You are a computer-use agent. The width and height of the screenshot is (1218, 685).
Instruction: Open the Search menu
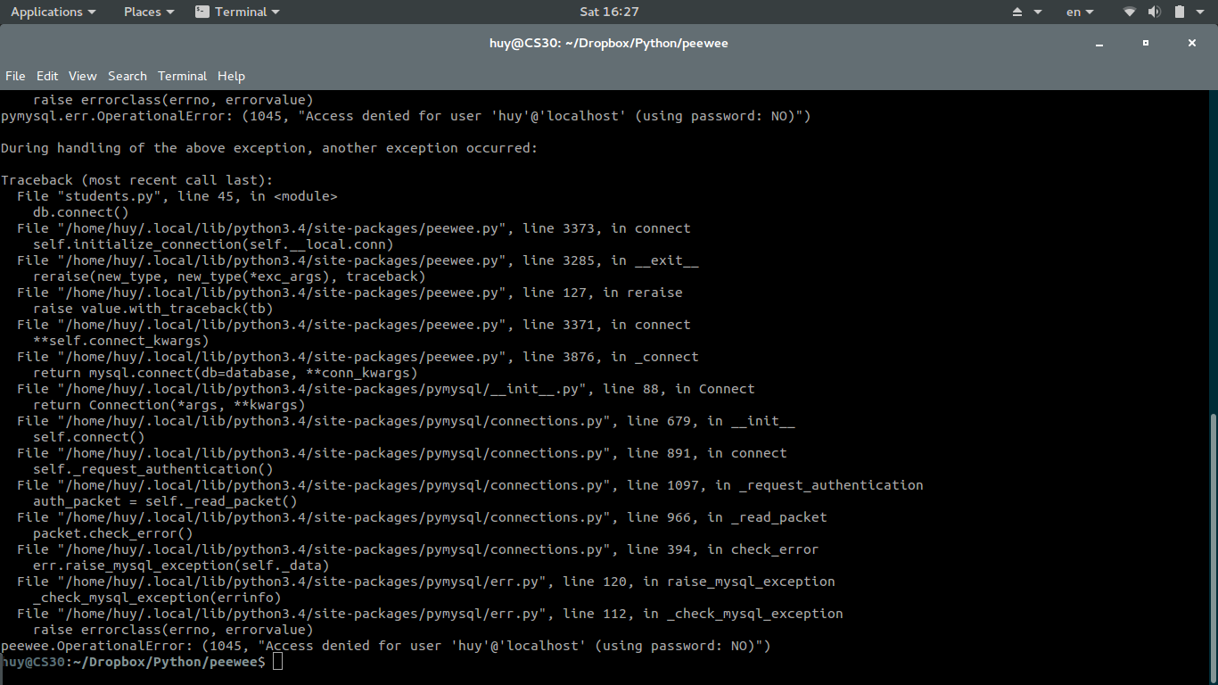(x=128, y=76)
